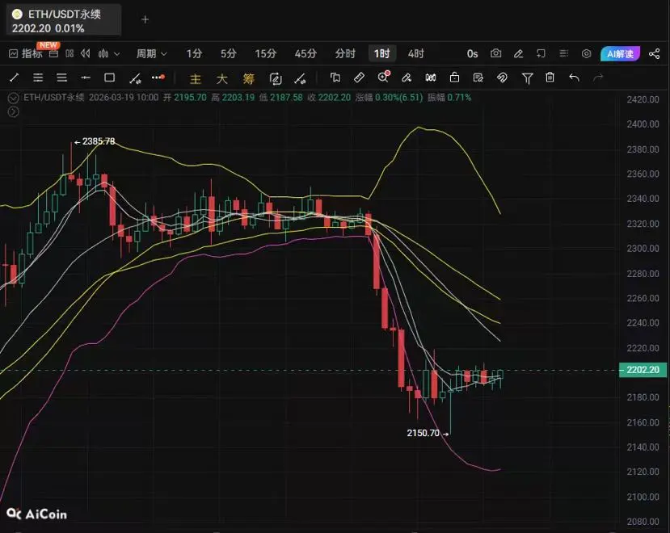Image resolution: width=670 pixels, height=533 pixels.
Task: Select the 1时 hourly timeframe
Action: [382, 54]
